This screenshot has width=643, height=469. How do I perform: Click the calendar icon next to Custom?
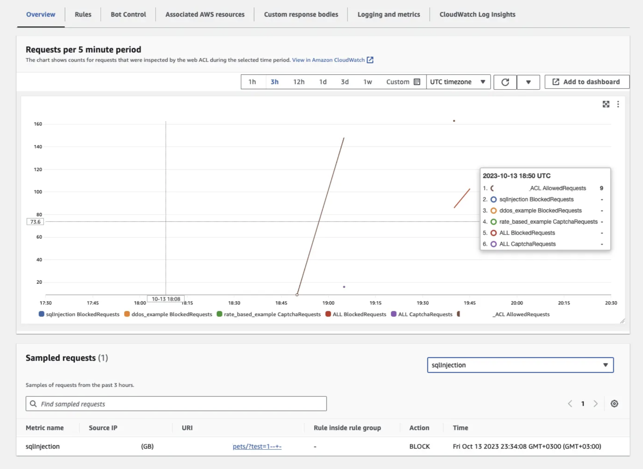417,82
